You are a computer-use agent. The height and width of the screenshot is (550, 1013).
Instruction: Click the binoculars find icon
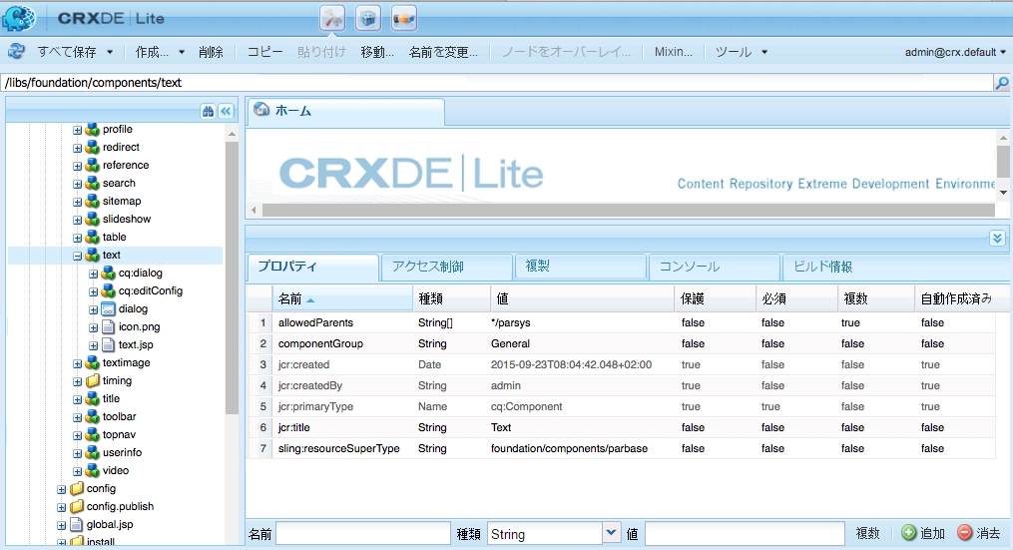click(x=208, y=111)
